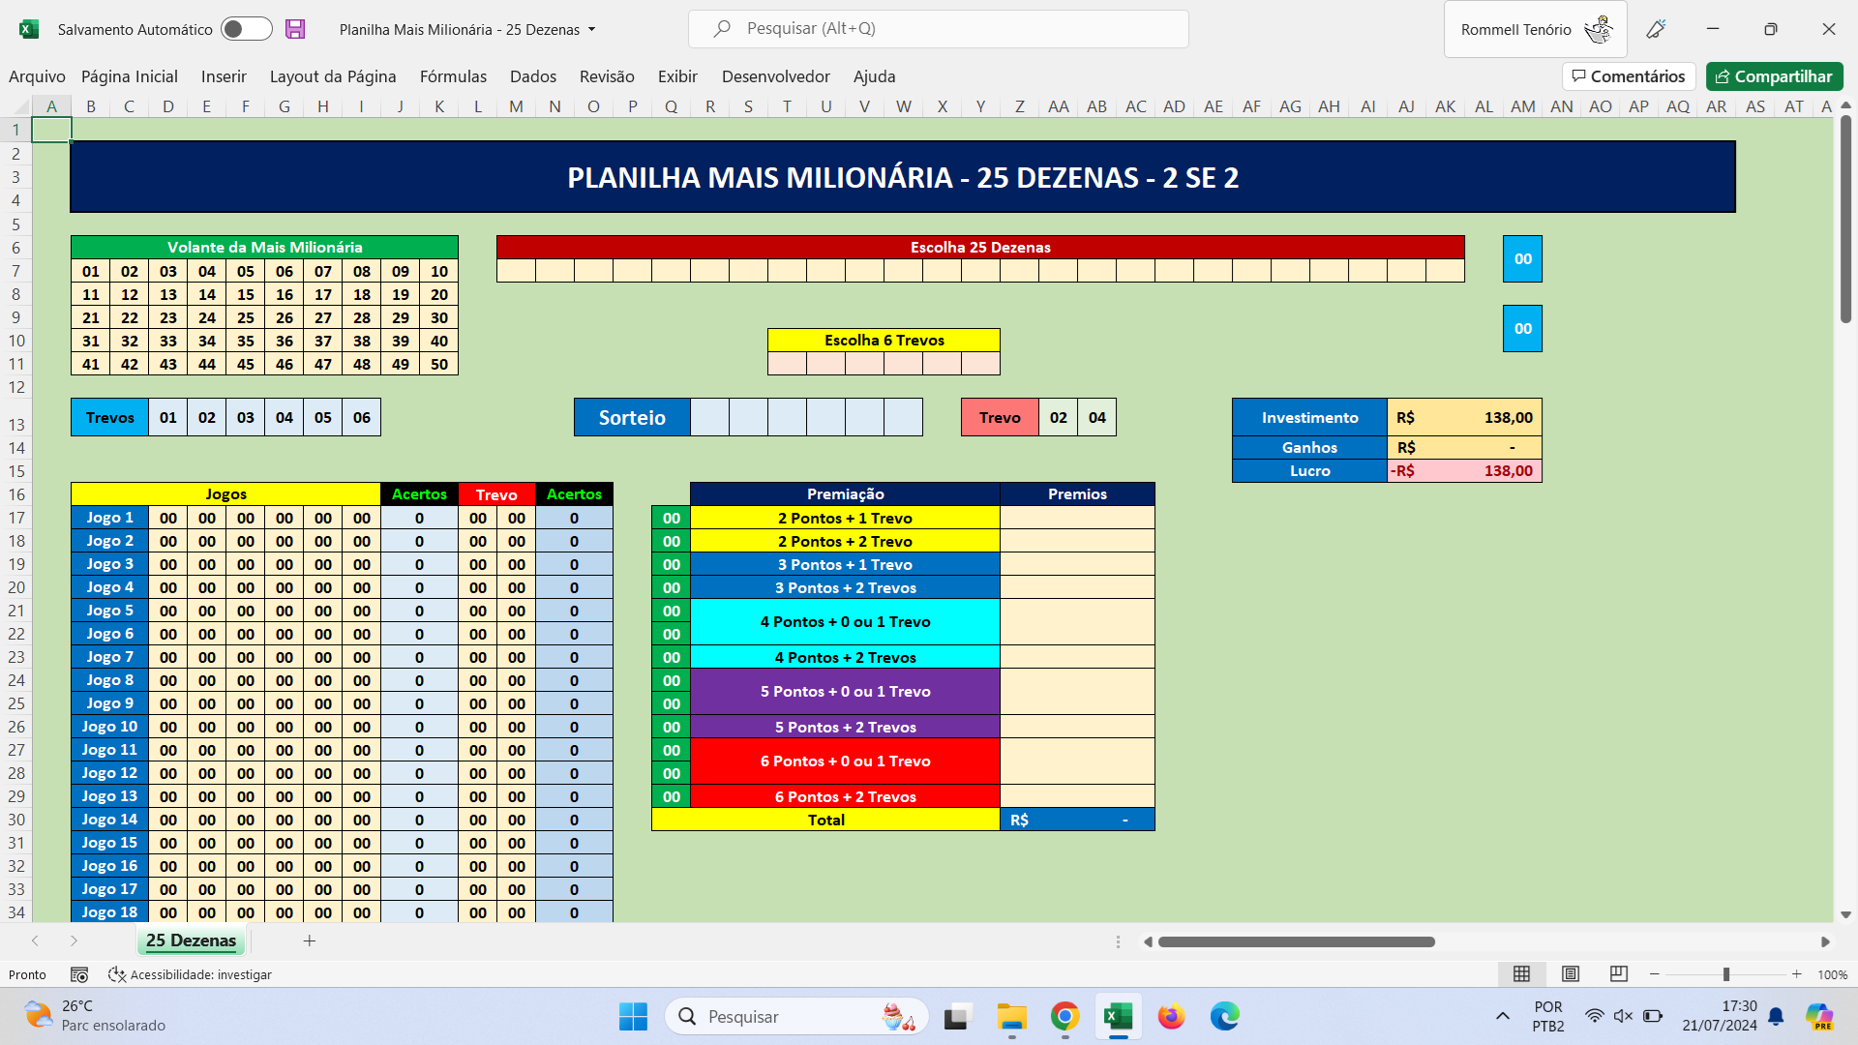Click the upper blue 00 counter cell
Viewport: 1858px width, 1045px height.
(1523, 259)
